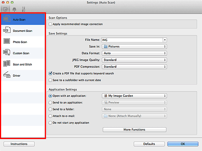Click the Photo Scan icon
202x151 pixels.
[7, 41]
